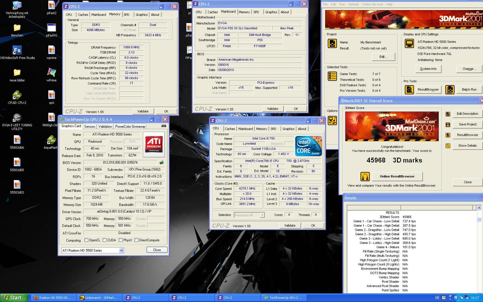Click Save Project disk icon in score window
This screenshot has height=302, width=483.
(x=448, y=125)
